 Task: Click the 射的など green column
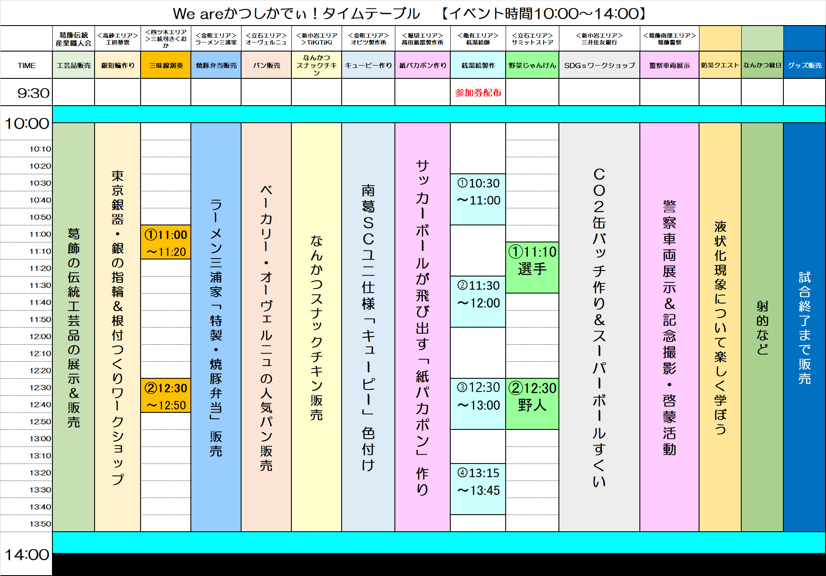(x=762, y=327)
